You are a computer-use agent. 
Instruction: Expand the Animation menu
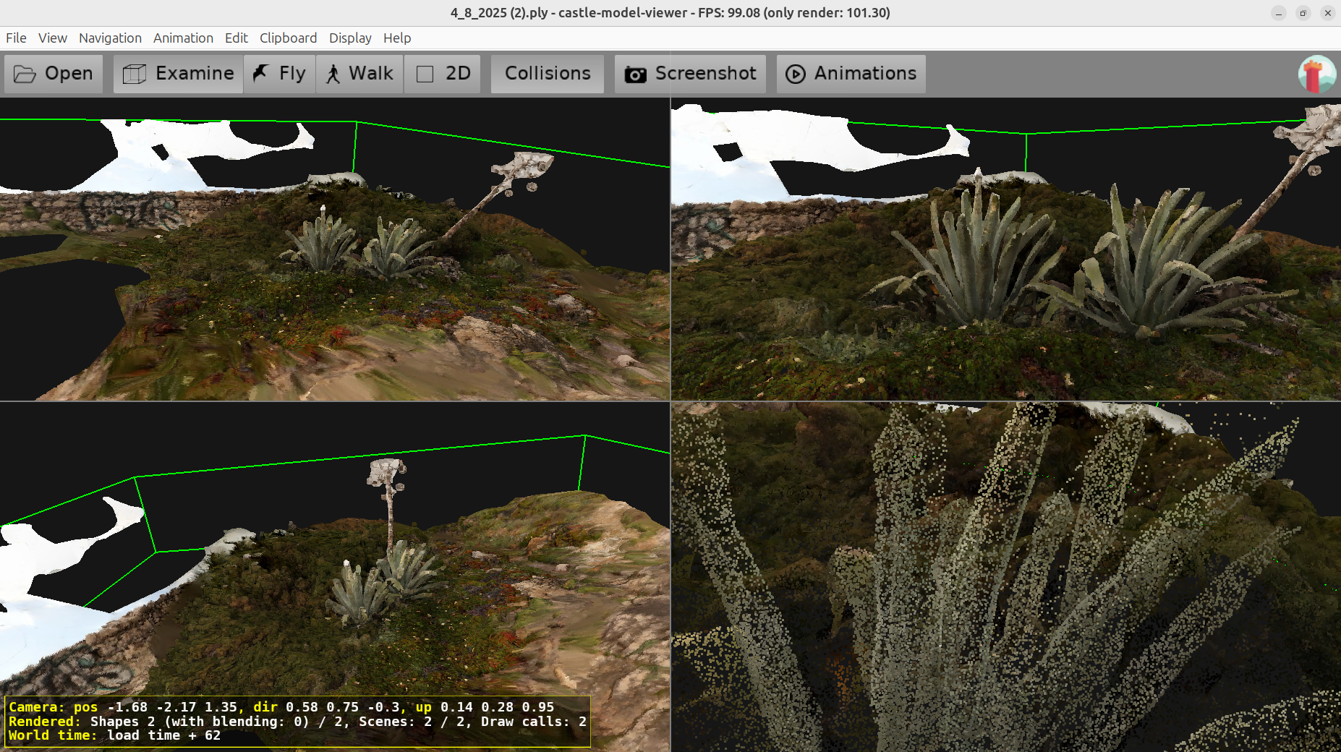pos(183,38)
